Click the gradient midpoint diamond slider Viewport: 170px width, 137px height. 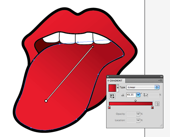(135, 101)
